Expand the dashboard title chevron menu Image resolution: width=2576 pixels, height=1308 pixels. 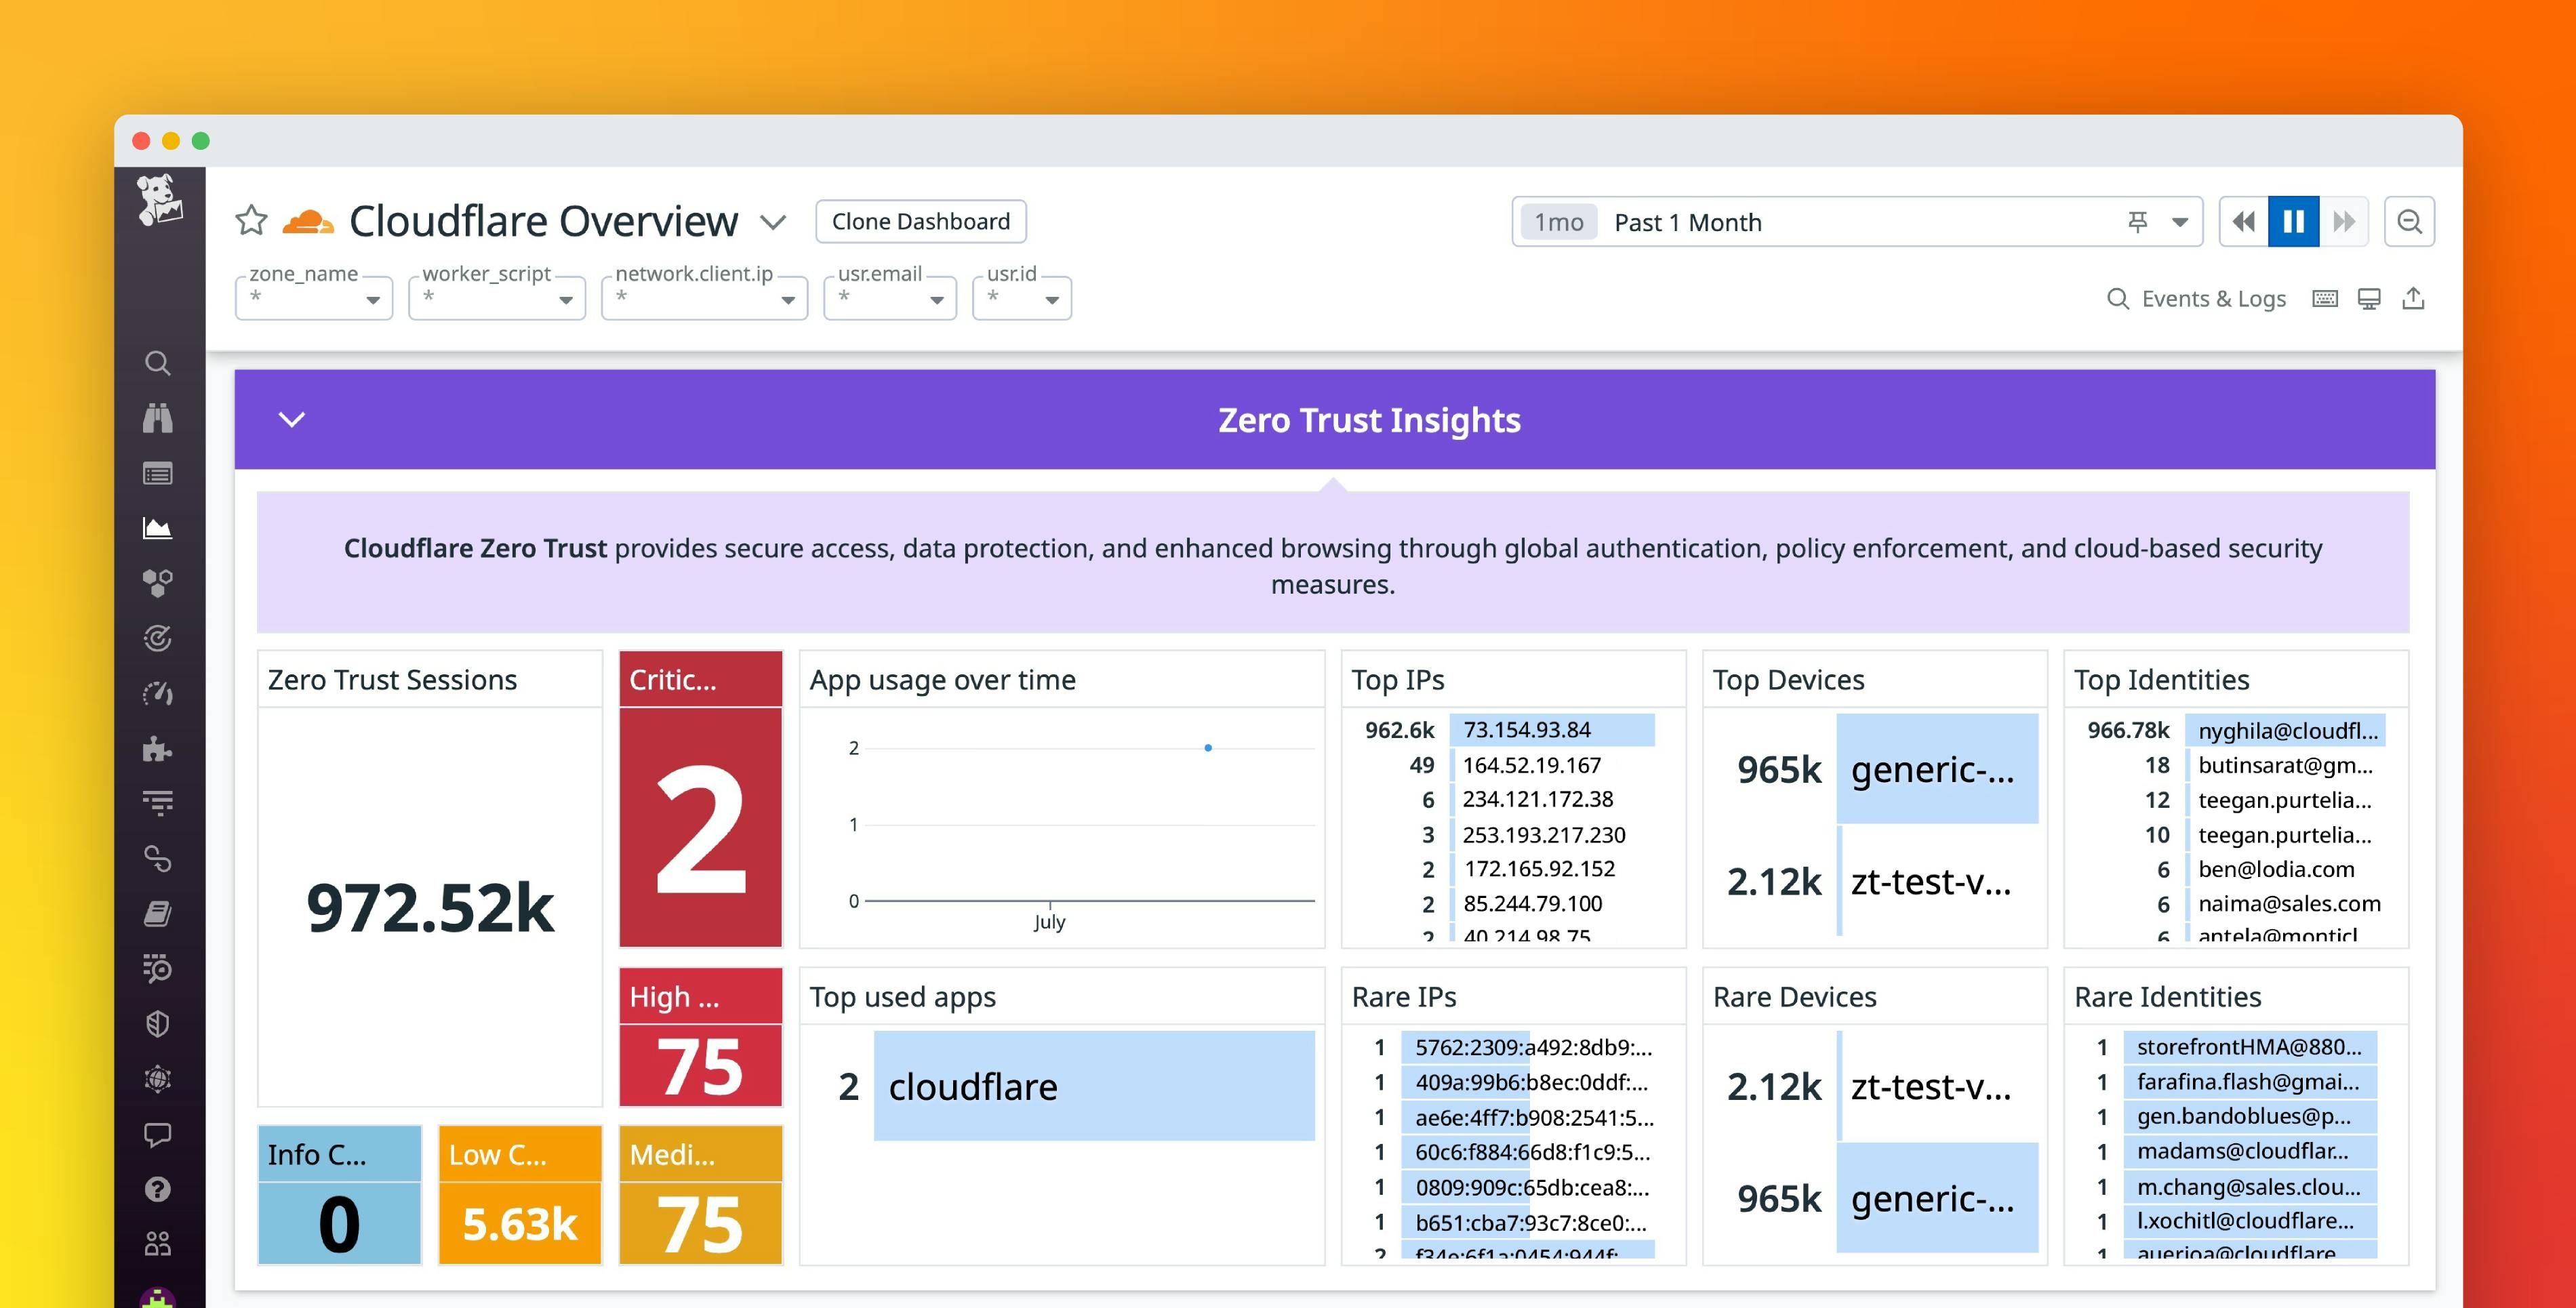[772, 222]
